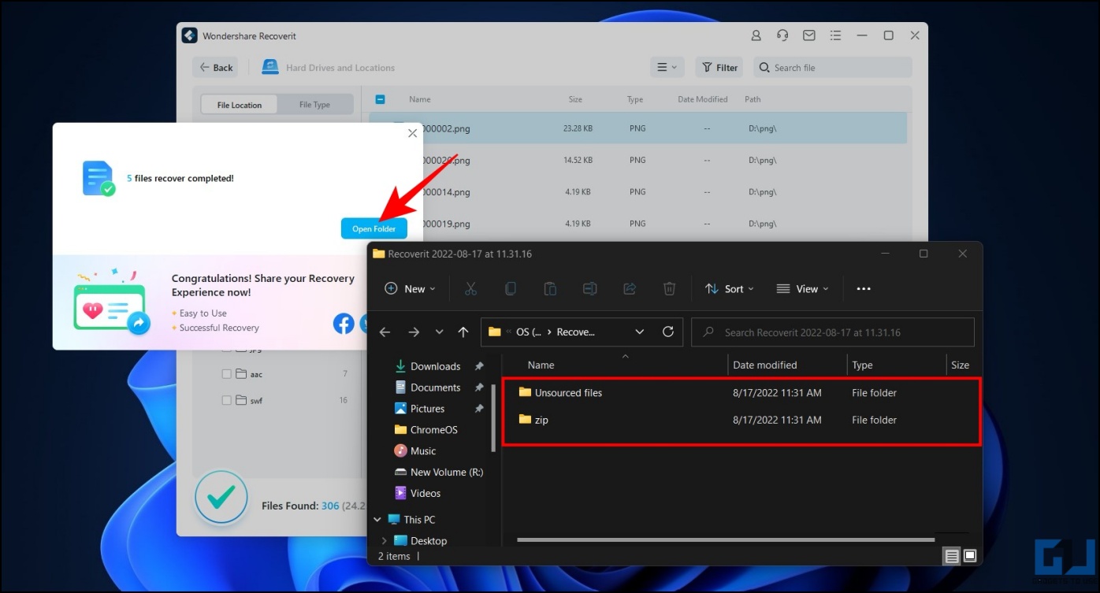Image resolution: width=1100 pixels, height=593 pixels.
Task: Click the Filter button
Action: coord(719,68)
